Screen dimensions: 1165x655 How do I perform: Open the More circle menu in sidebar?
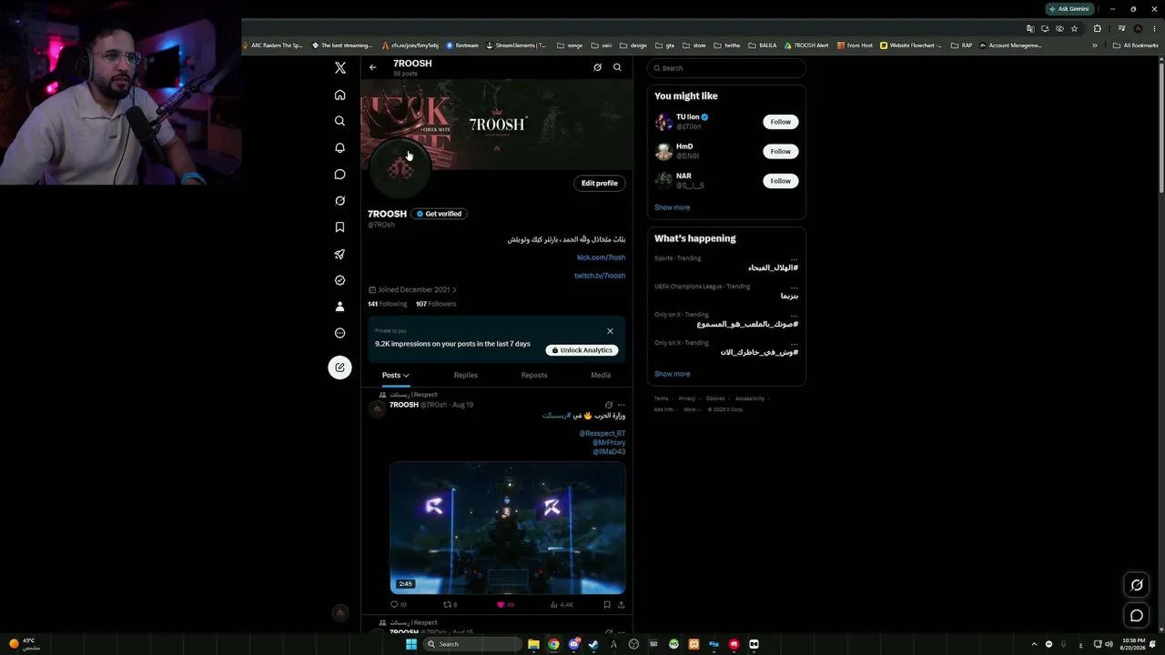(339, 333)
